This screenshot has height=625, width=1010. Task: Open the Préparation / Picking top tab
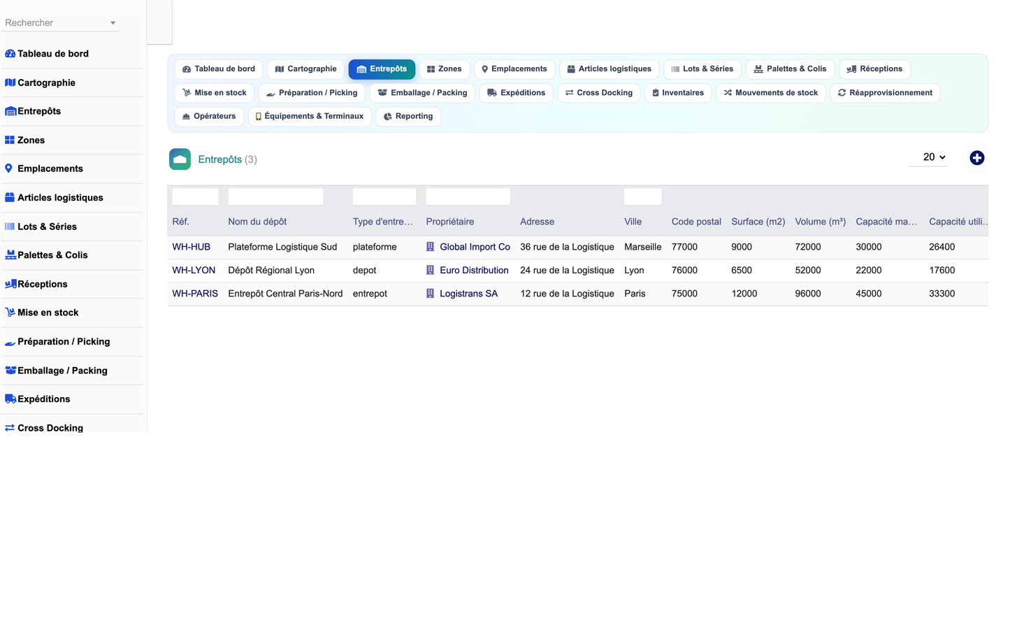pos(312,93)
